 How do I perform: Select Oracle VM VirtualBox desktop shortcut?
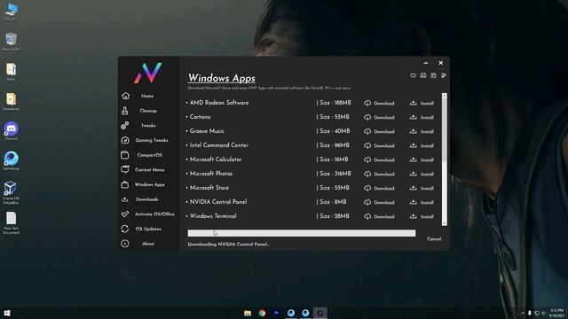11,193
